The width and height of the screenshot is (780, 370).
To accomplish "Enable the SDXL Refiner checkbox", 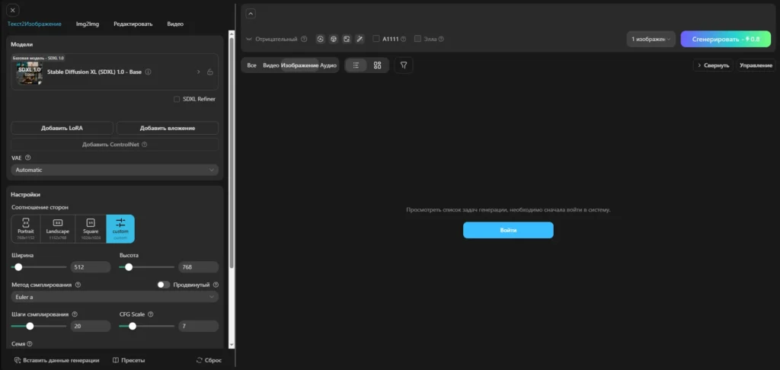I will click(x=177, y=99).
